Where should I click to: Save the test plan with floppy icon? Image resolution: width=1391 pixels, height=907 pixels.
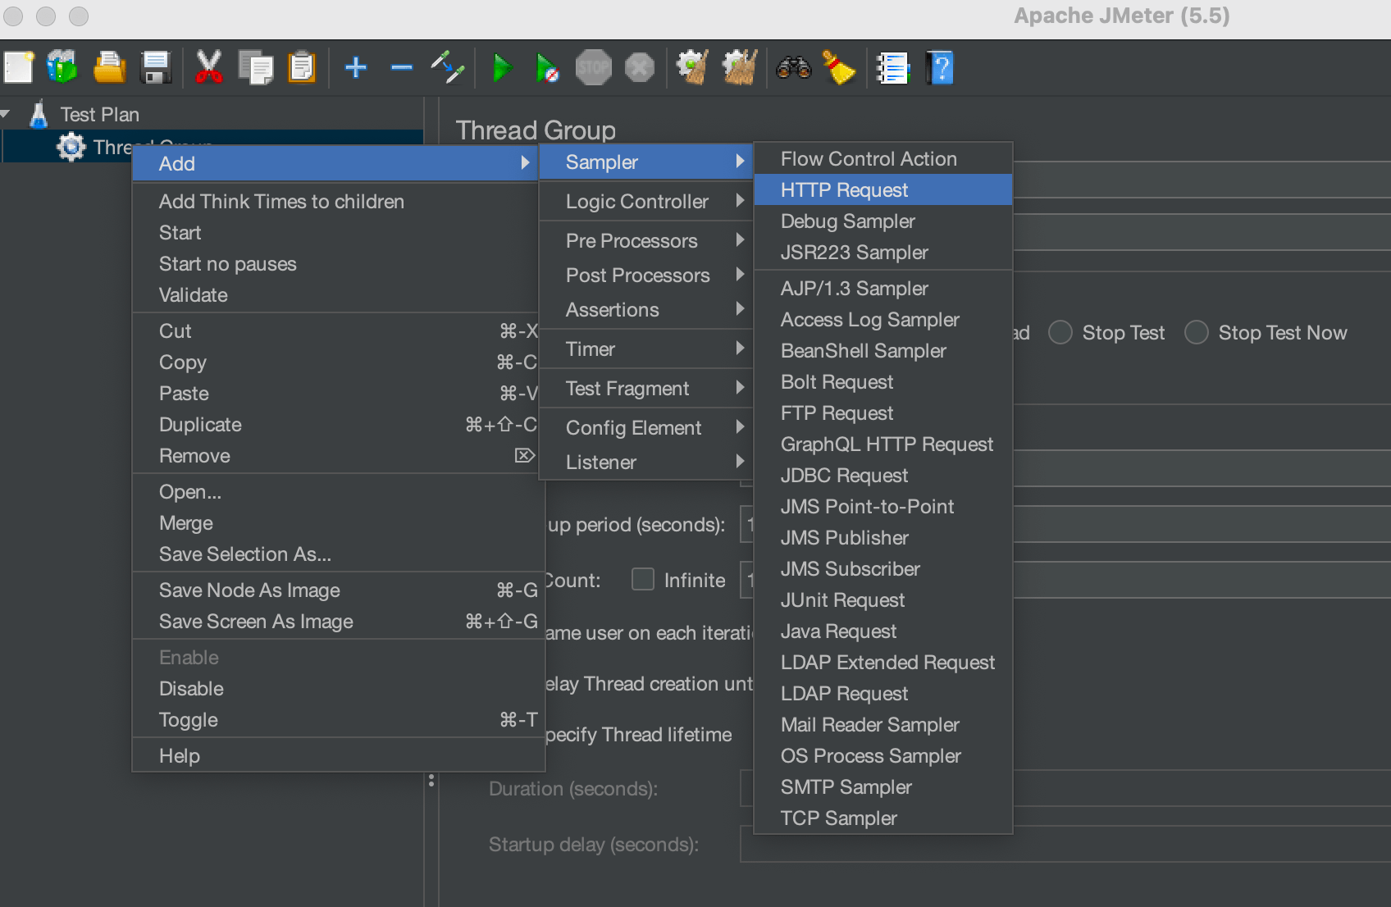[155, 67]
